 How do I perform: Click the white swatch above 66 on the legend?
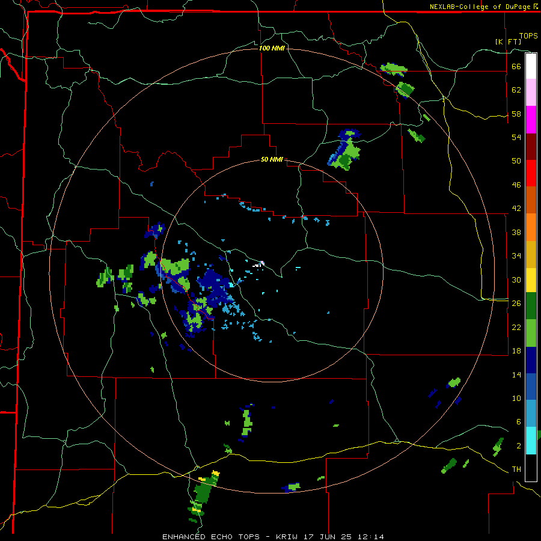tap(531, 66)
